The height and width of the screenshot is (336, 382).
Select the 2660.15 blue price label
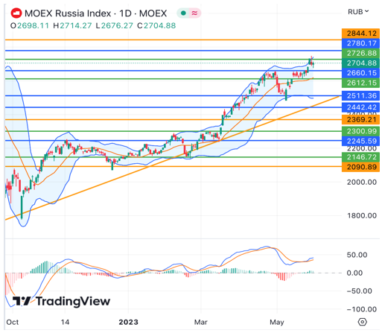pos(360,73)
